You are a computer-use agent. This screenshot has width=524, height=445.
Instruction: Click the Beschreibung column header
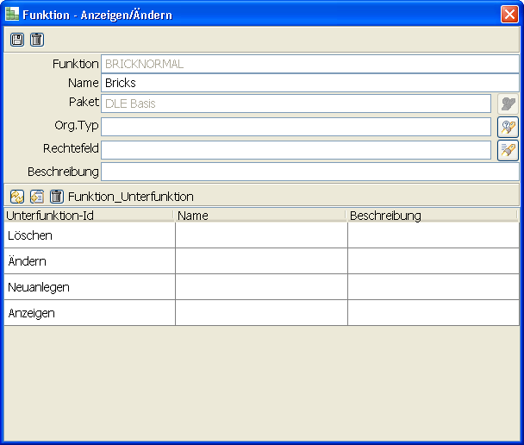coord(431,216)
